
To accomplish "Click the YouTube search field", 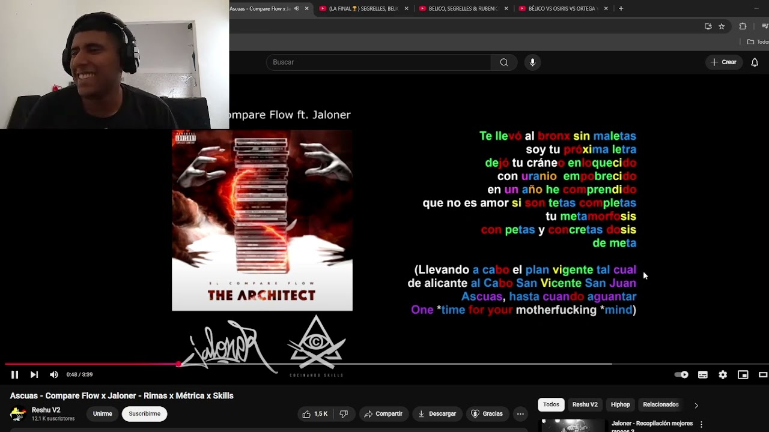I will click(378, 62).
